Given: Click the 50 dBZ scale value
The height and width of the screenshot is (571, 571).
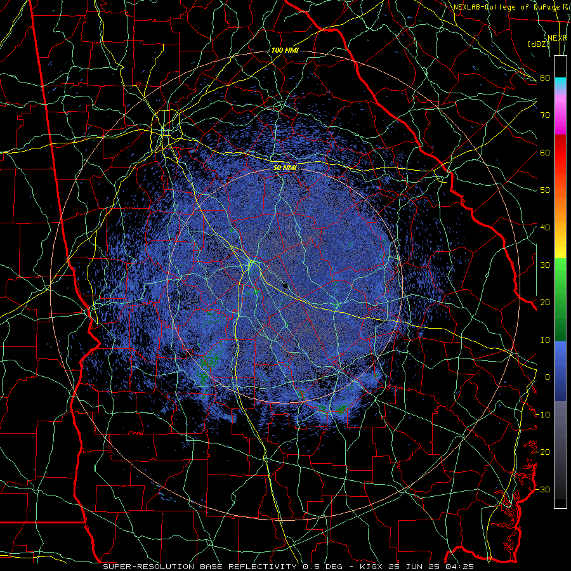Looking at the screenshot, I should 545,190.
